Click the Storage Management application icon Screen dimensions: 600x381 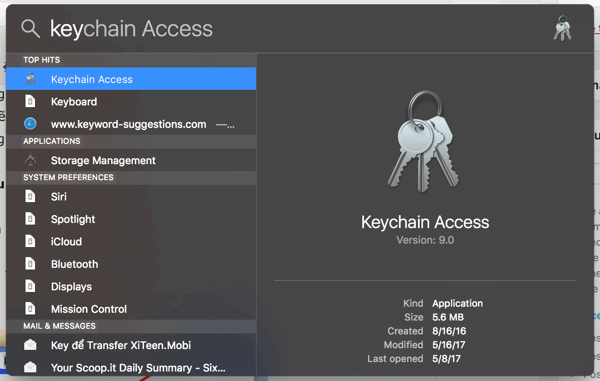tap(30, 160)
